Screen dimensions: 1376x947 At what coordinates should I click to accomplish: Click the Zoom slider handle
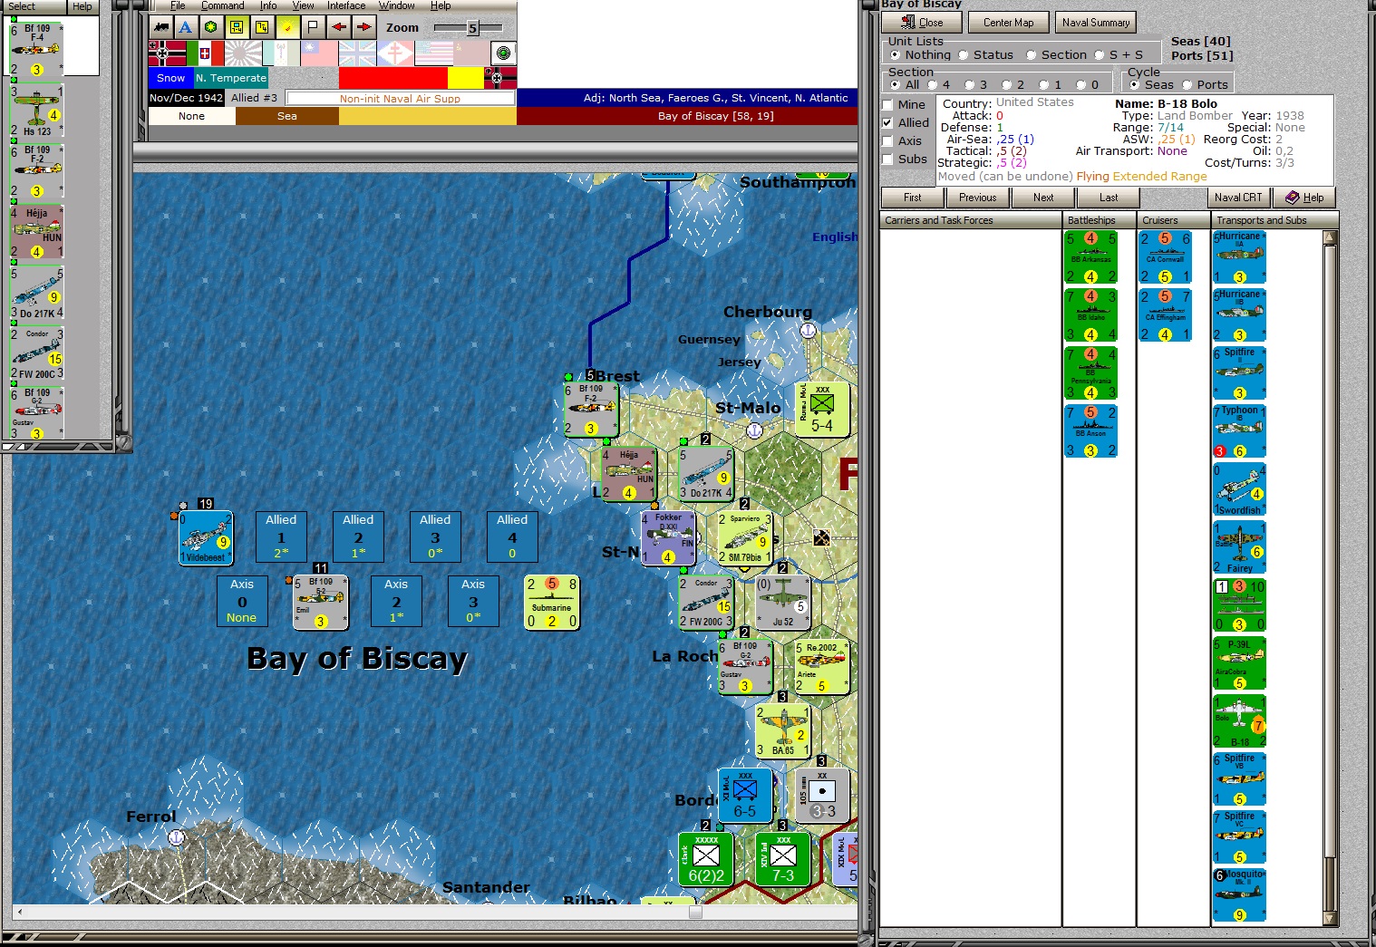coord(472,28)
